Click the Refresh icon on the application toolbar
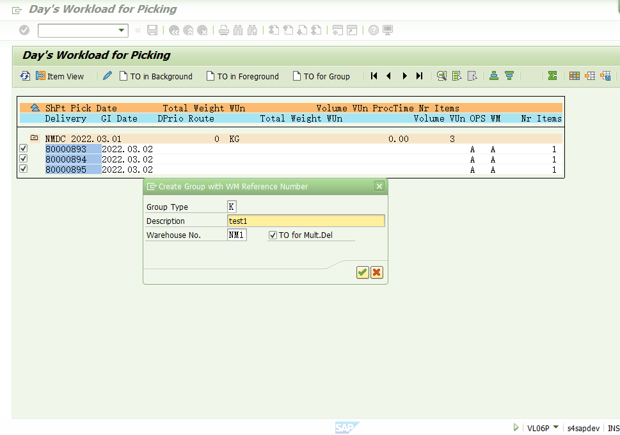 pyautogui.click(x=24, y=75)
